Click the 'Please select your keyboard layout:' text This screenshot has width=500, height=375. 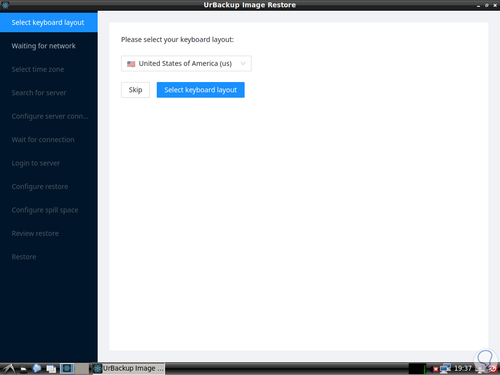(x=177, y=40)
